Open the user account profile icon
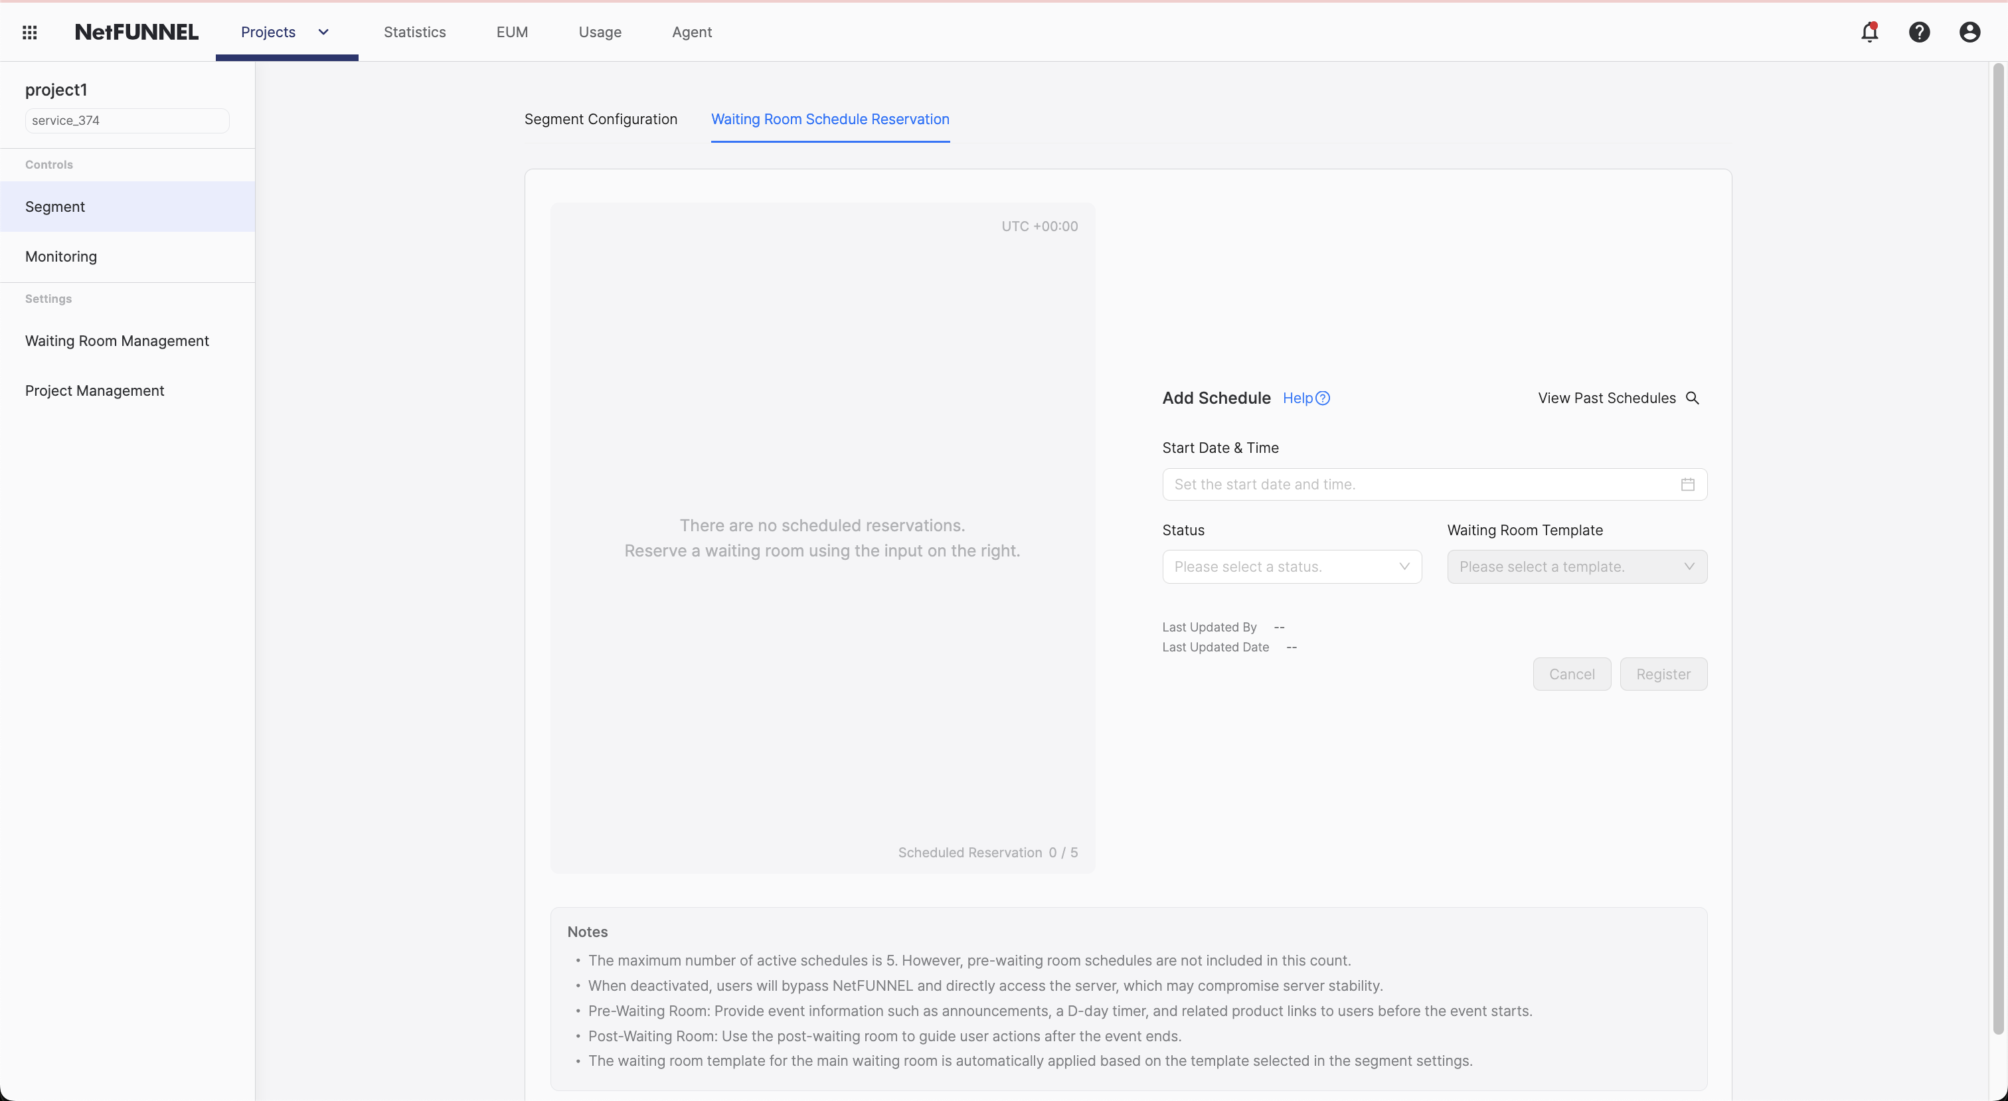 (1969, 32)
